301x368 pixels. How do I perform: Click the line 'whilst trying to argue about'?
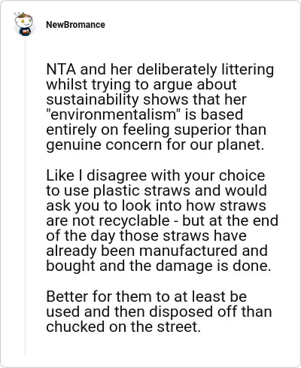pyautogui.click(x=141, y=84)
